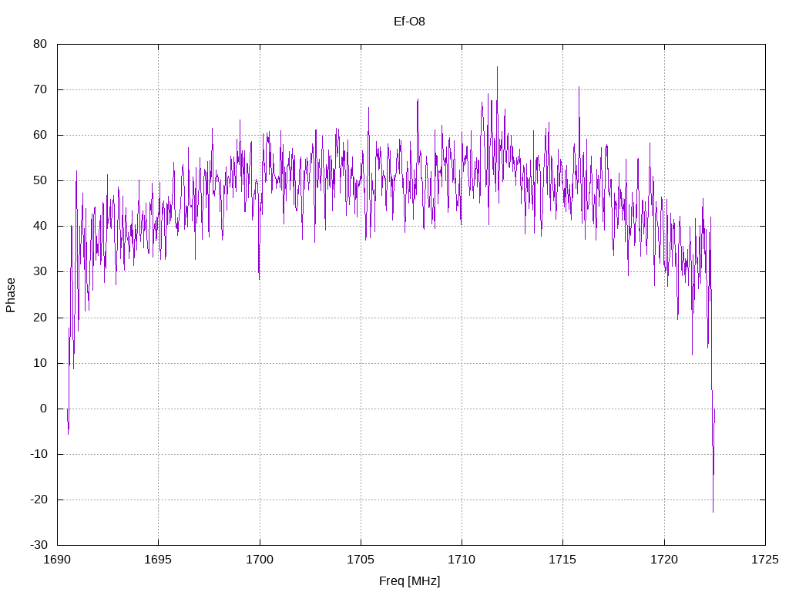Click the plot title Ef-O8

coord(409,21)
